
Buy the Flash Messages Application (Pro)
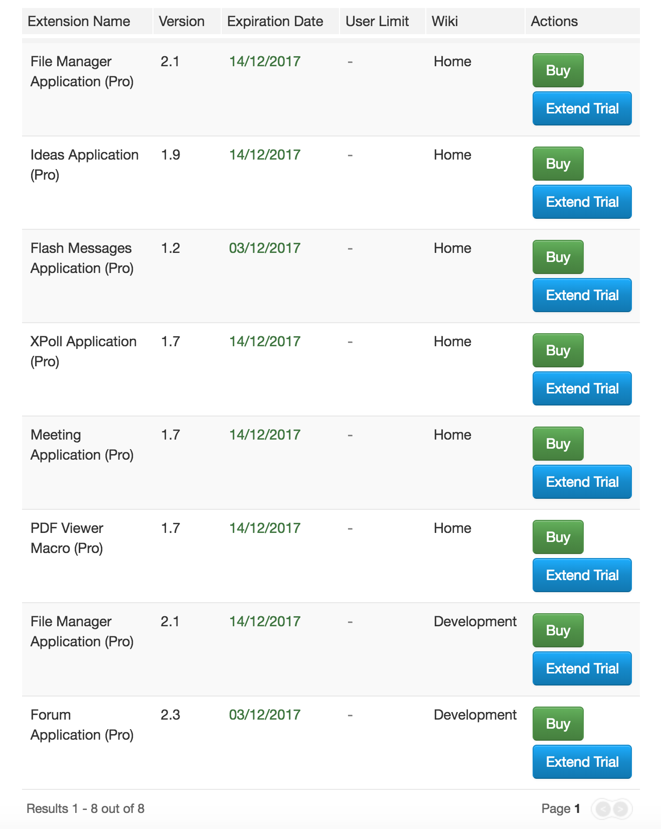tap(557, 256)
